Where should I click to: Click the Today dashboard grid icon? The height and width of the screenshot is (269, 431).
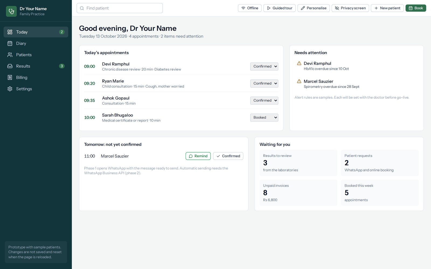10,32
